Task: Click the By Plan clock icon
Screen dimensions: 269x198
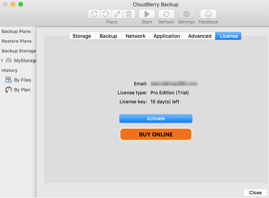Action: tap(9, 90)
